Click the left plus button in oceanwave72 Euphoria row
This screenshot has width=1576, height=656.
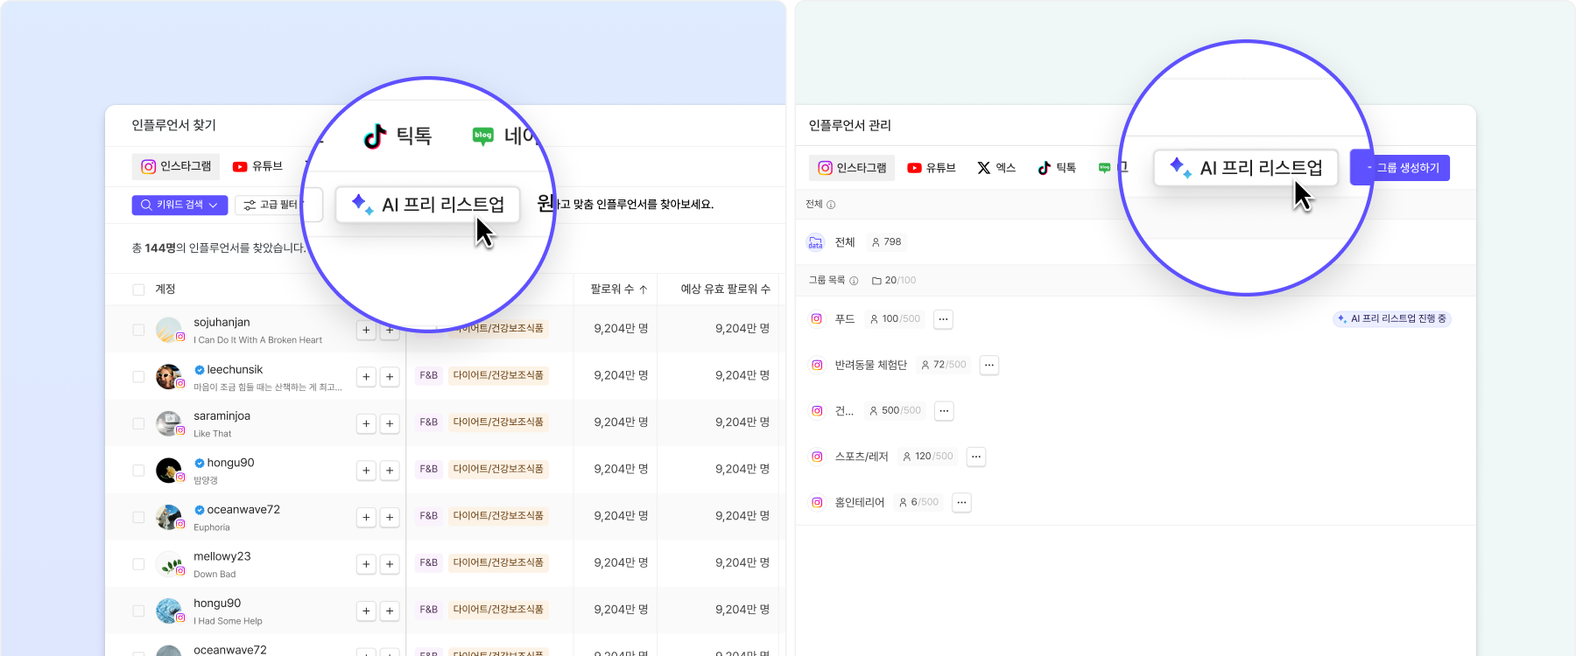coord(366,517)
